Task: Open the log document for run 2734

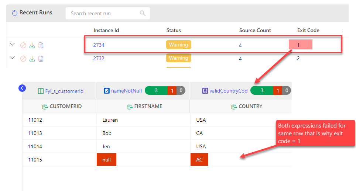Action: click(x=41, y=45)
